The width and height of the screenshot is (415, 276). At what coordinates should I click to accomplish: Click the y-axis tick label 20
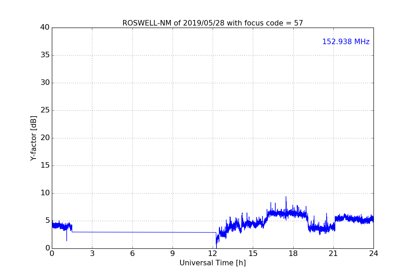(45, 138)
